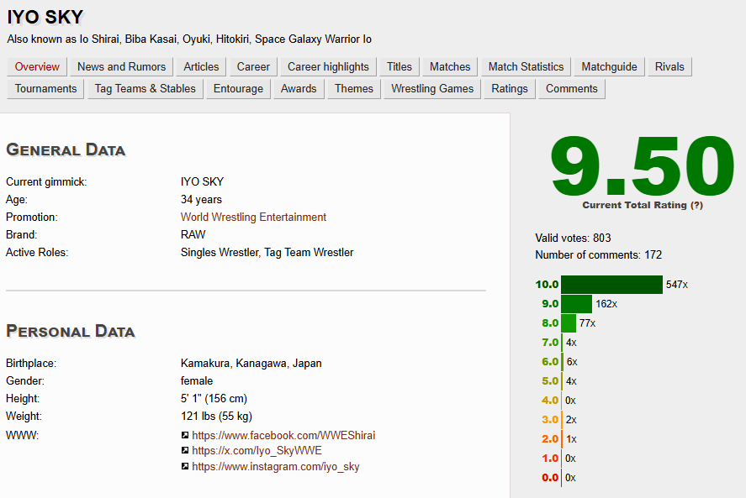
Task: Open Match Statistics tab
Action: click(x=526, y=66)
